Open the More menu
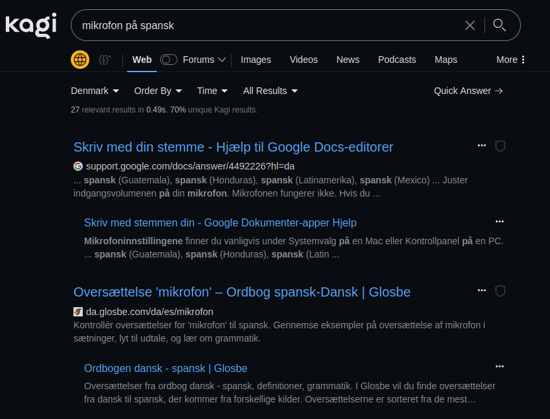Viewport: 550px width, 419px height. click(510, 60)
